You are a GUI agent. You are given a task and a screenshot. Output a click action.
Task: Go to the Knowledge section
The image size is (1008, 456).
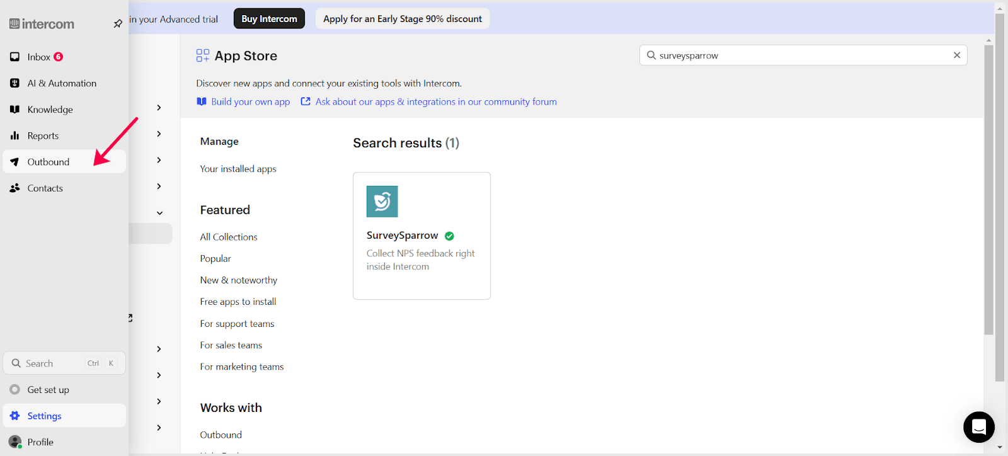(x=50, y=110)
